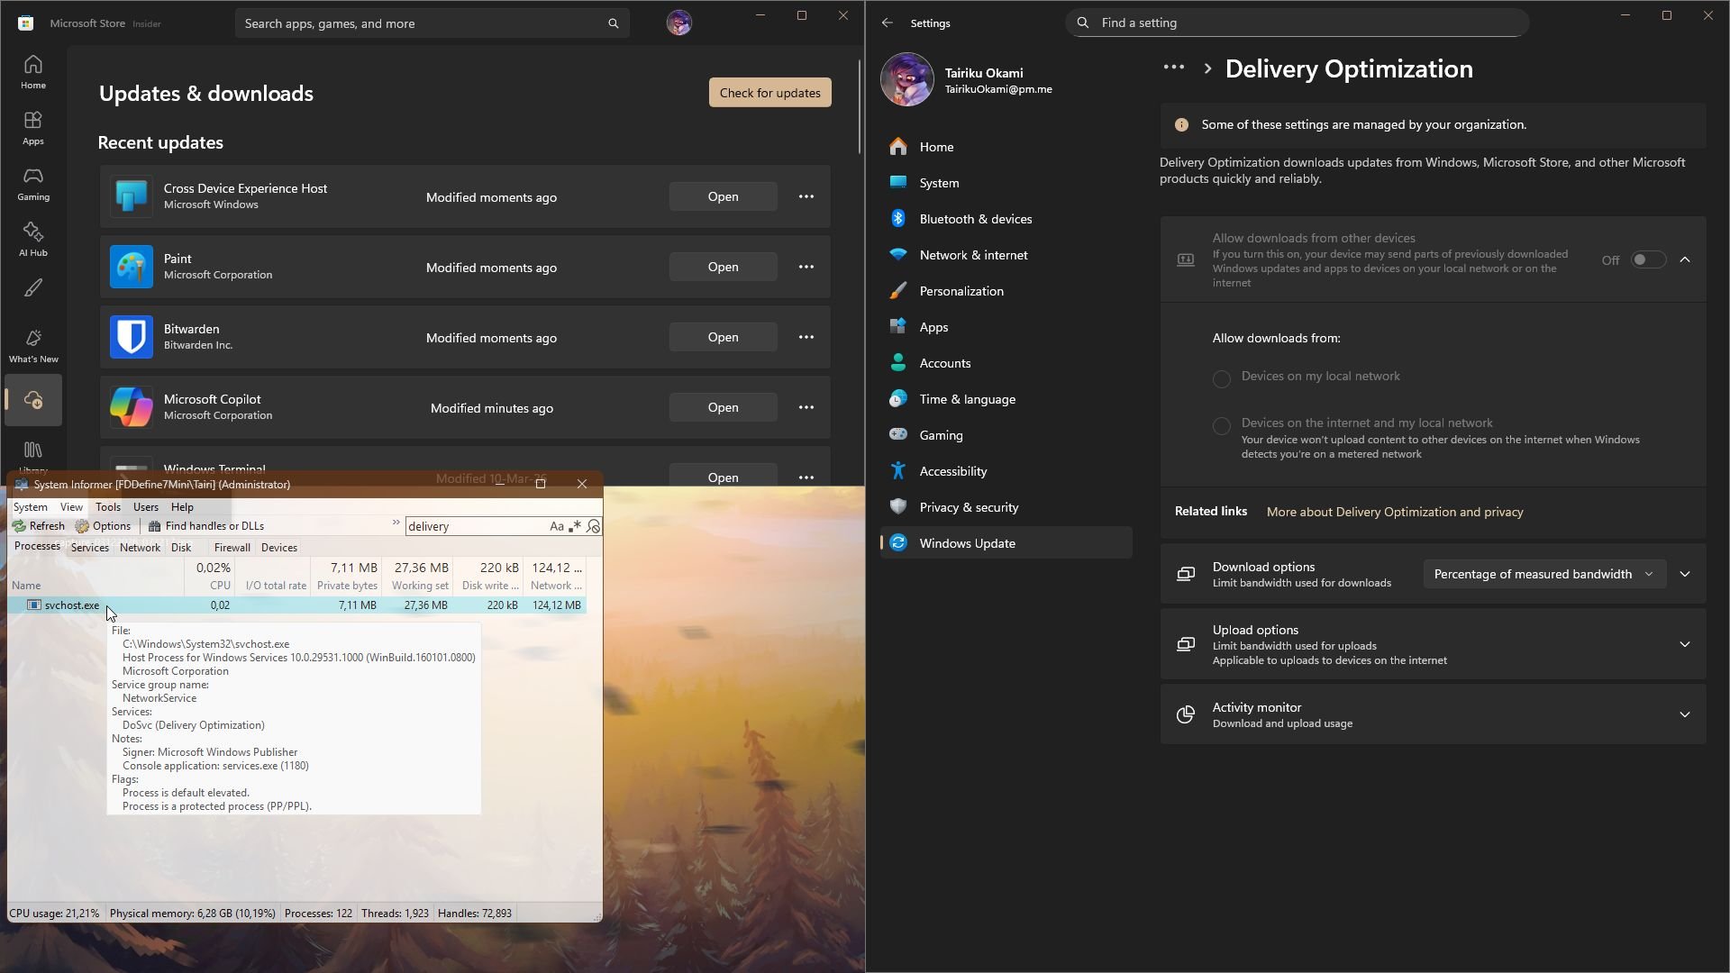Sort processes by CPU column

[x=209, y=577]
